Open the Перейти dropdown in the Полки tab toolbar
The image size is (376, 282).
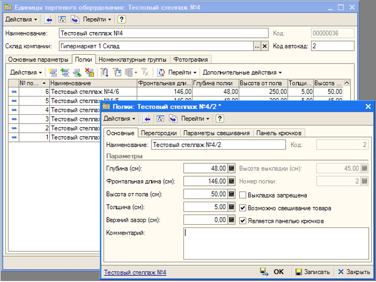pos(182,73)
